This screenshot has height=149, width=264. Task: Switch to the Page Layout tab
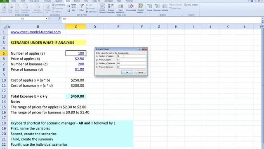(34, 1)
